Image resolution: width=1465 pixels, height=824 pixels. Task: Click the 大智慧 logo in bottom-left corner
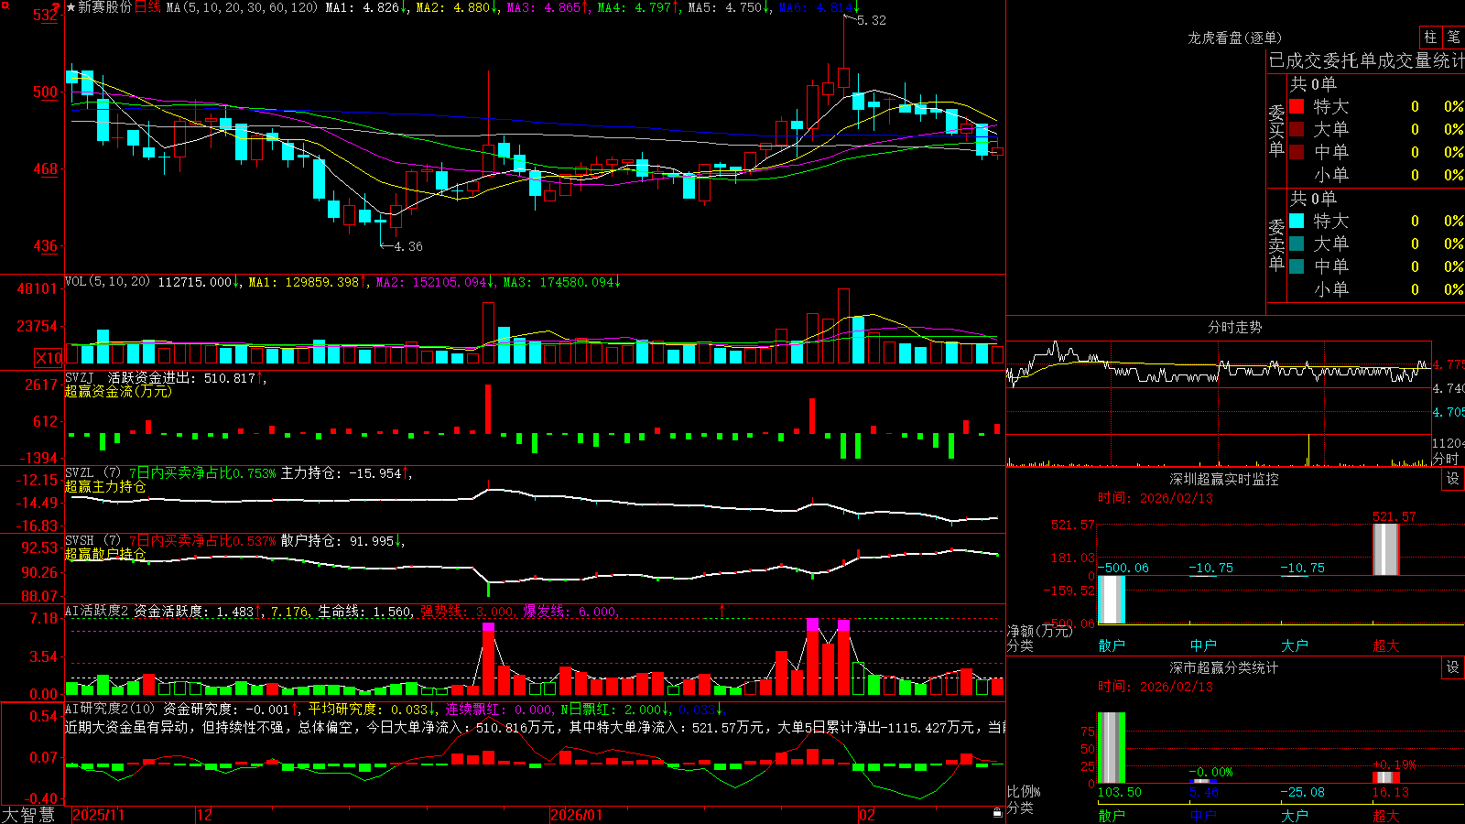click(x=28, y=815)
